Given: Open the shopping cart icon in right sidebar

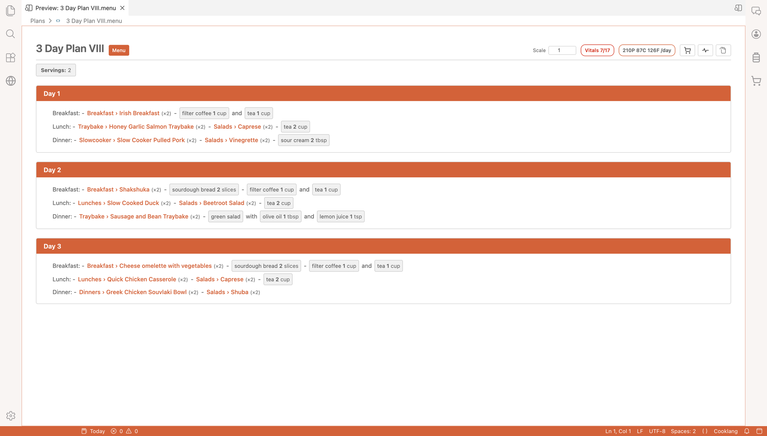Looking at the screenshot, I should click(756, 81).
